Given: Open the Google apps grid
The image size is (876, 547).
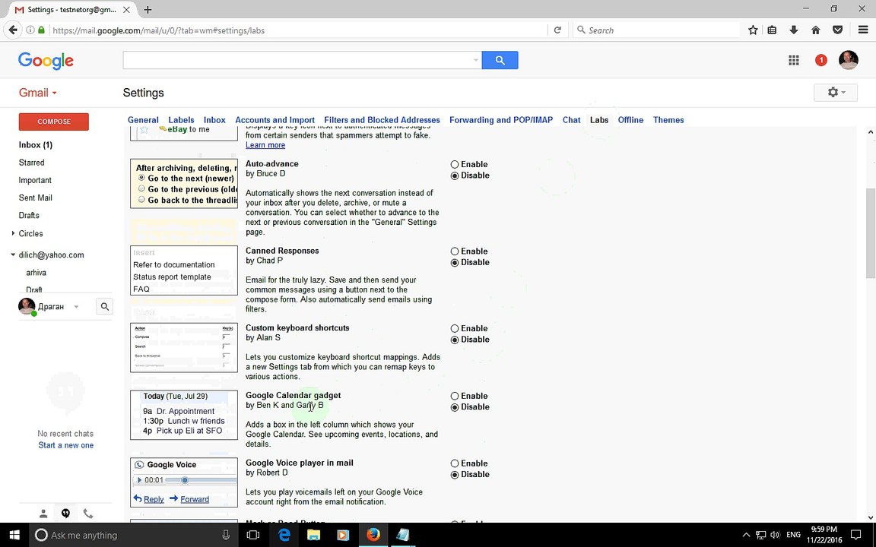Looking at the screenshot, I should 793,60.
